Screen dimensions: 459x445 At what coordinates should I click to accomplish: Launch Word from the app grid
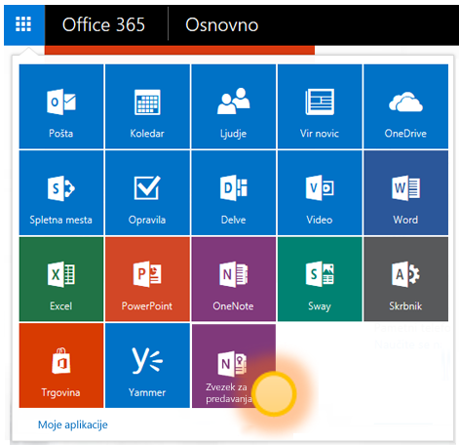click(x=405, y=192)
